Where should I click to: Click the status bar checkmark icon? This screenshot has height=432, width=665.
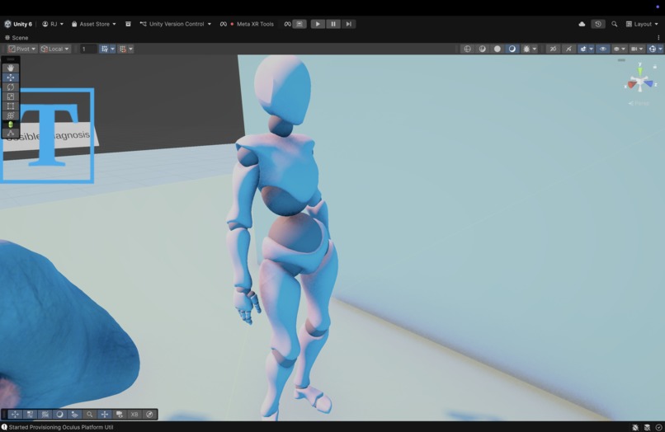tap(658, 427)
